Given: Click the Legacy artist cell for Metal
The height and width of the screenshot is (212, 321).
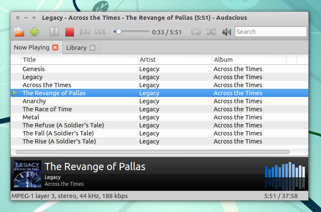Looking at the screenshot, I should point(149,117).
